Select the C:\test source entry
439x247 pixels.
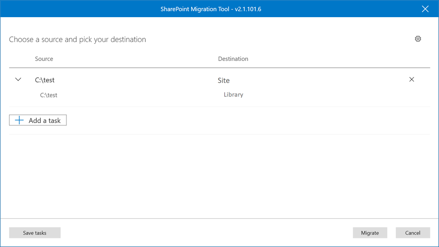coord(45,80)
